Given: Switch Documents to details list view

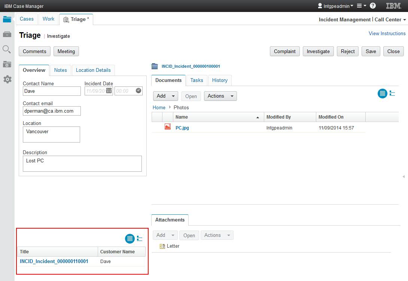Looking at the screenshot, I should tap(382, 94).
